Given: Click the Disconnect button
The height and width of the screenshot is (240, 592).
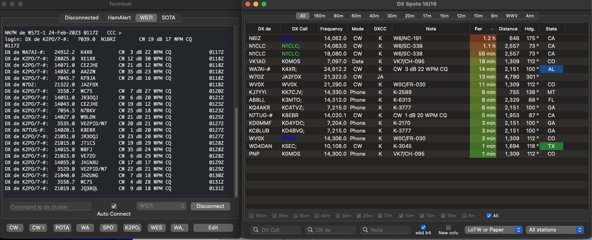Looking at the screenshot, I should pos(210,206).
